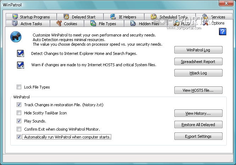The image size is (236, 165).
Task: Click the 'Auto Detection requires minimal resources.' text
Action: (x=69, y=40)
